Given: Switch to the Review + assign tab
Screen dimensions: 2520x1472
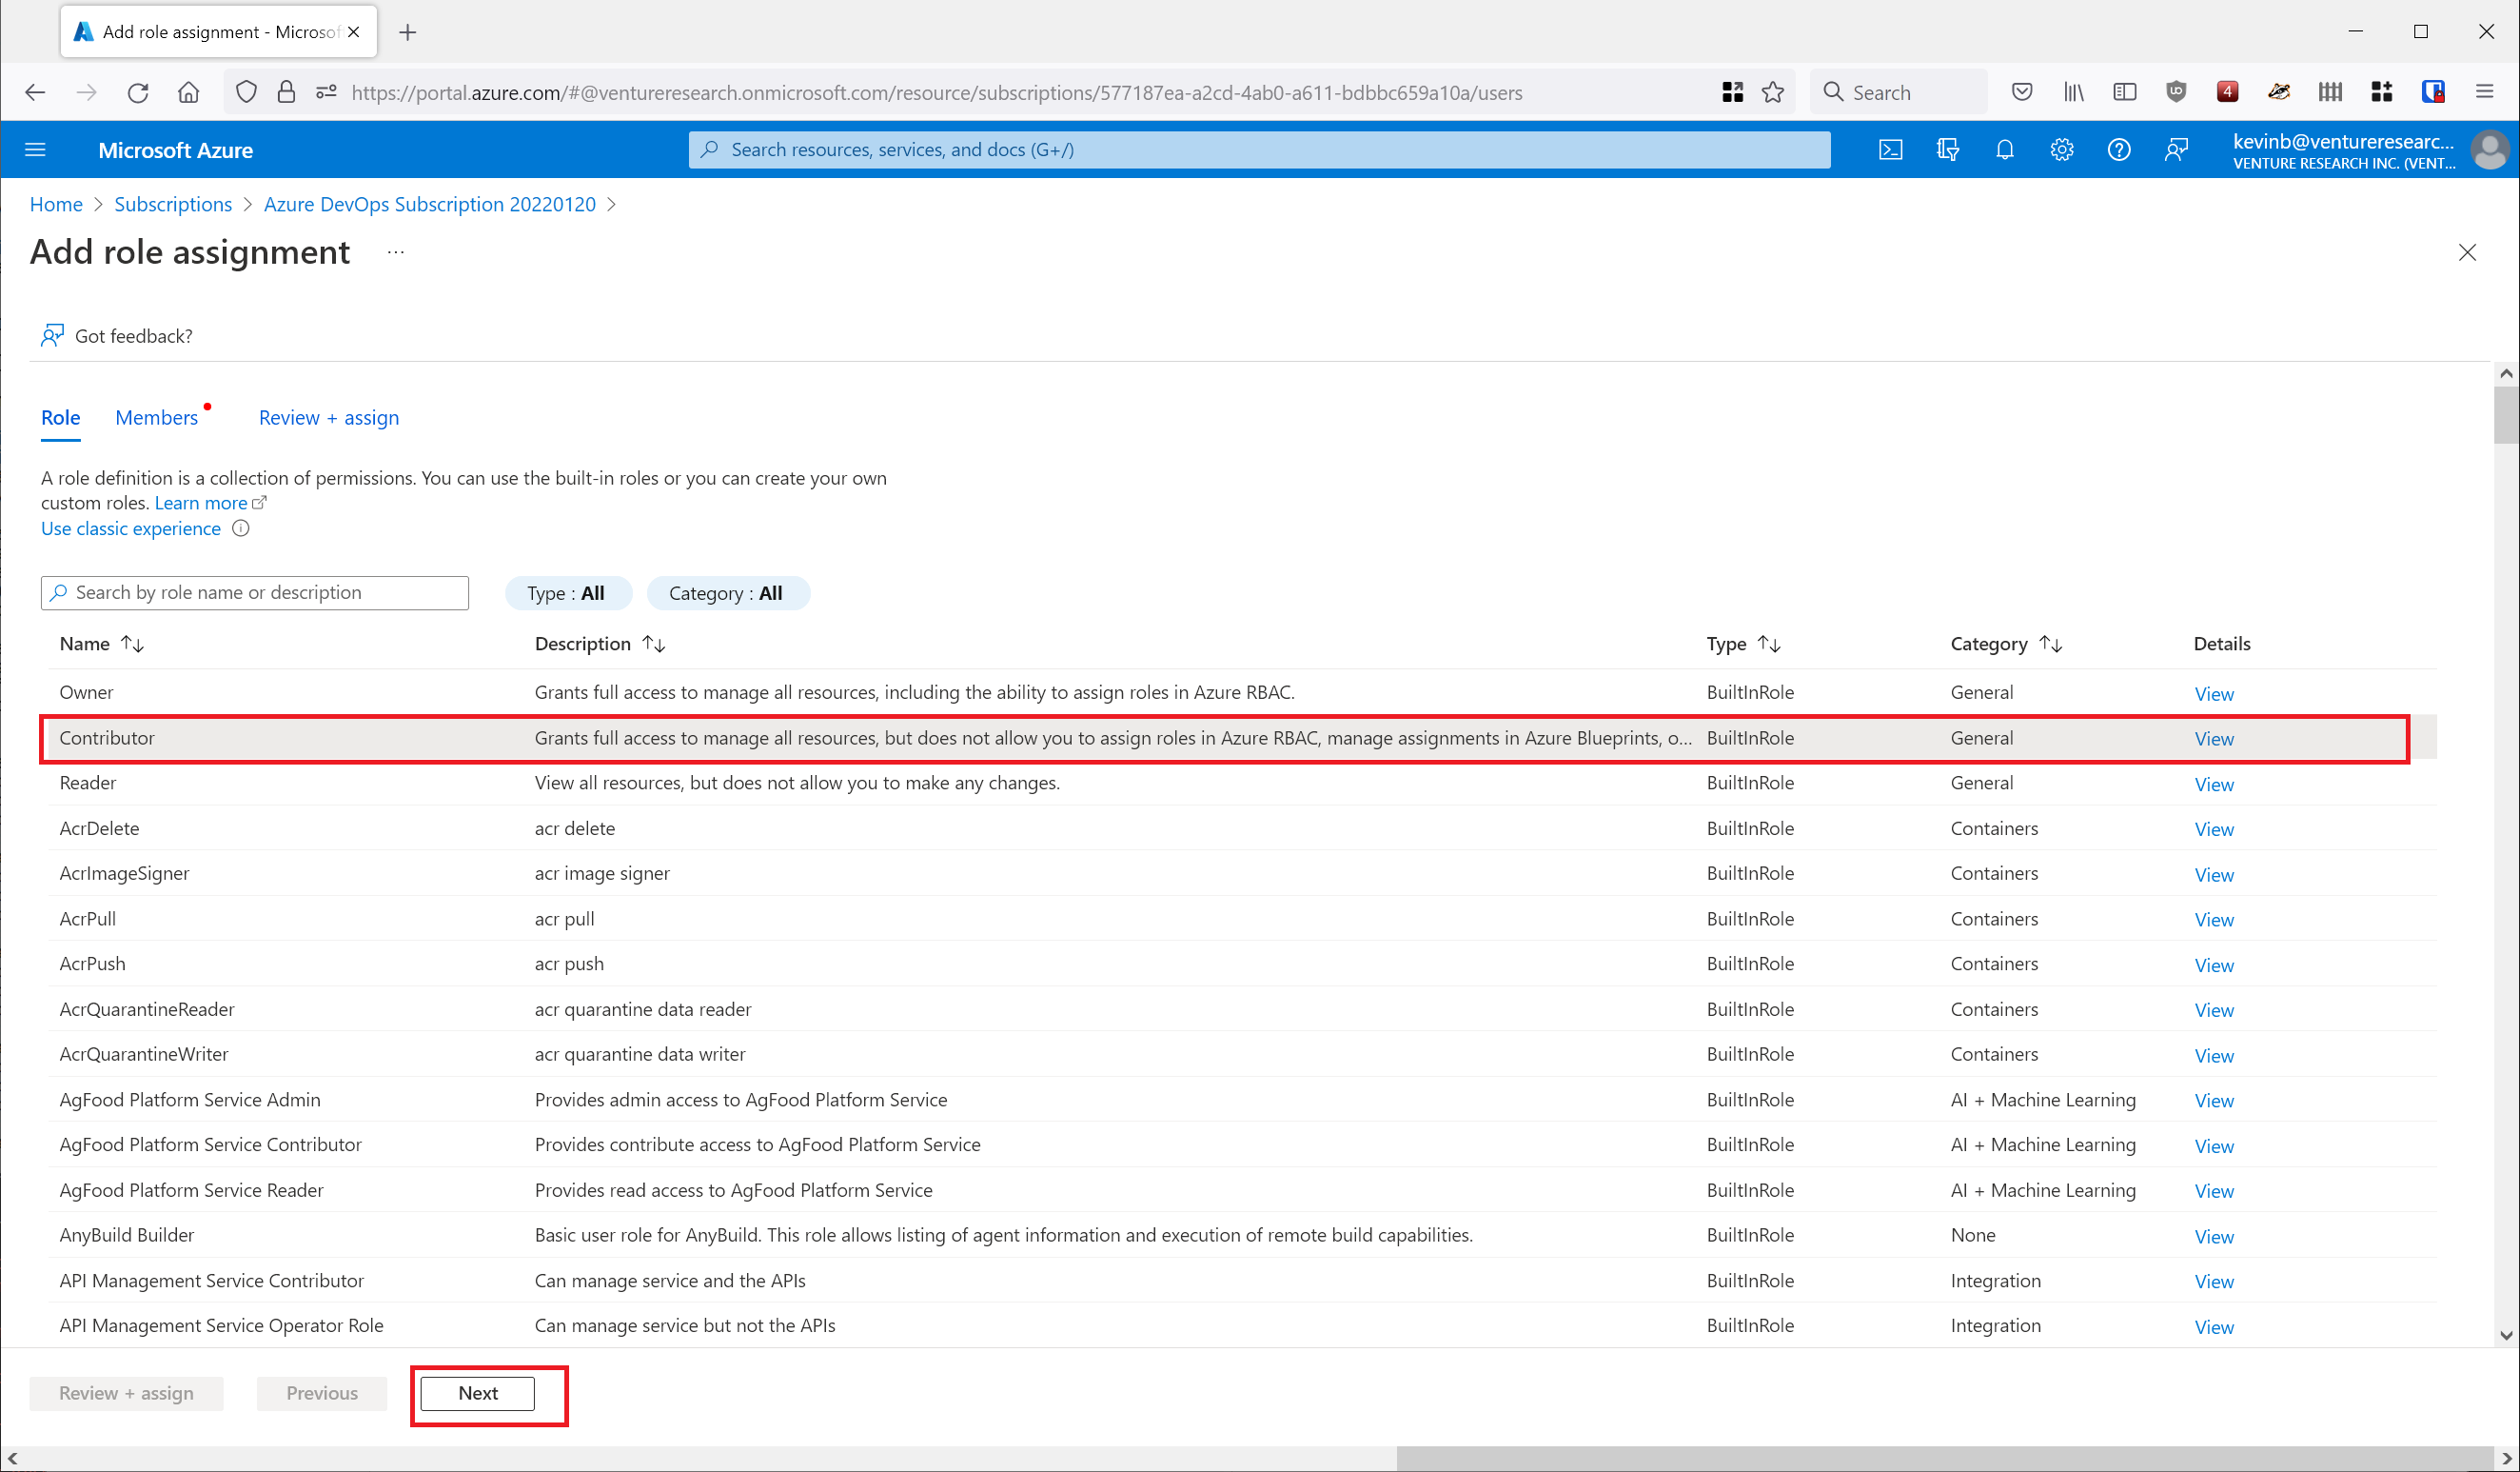Looking at the screenshot, I should pos(328,417).
